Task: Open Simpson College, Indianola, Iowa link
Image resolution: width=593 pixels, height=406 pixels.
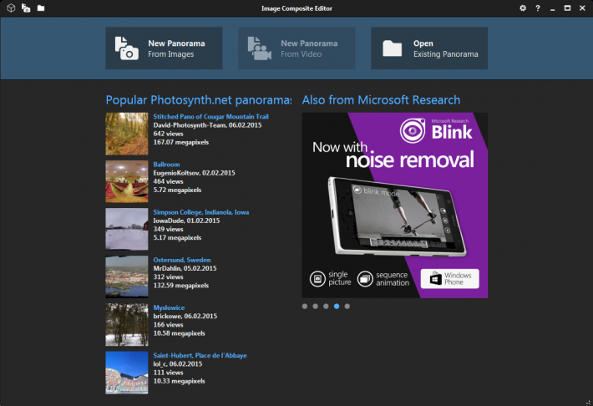Action: pos(200,212)
